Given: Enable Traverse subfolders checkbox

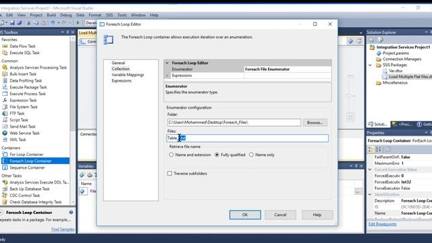Looking at the screenshot, I should pos(169,173).
